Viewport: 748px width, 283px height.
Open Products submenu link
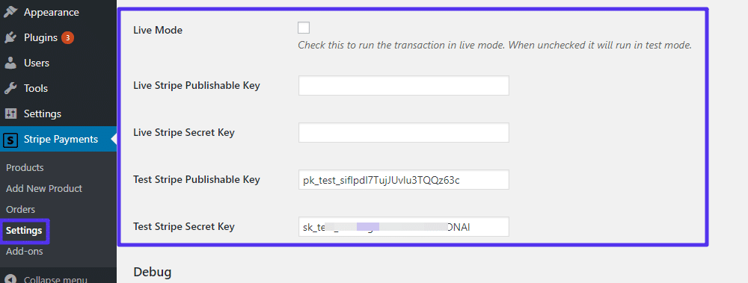click(x=25, y=168)
